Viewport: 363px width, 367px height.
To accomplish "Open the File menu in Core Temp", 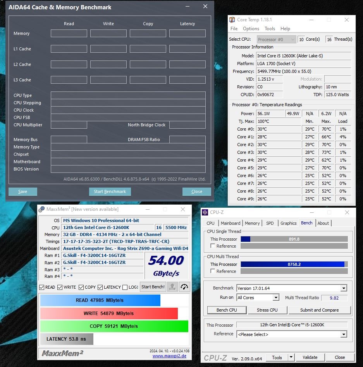I will point(234,29).
